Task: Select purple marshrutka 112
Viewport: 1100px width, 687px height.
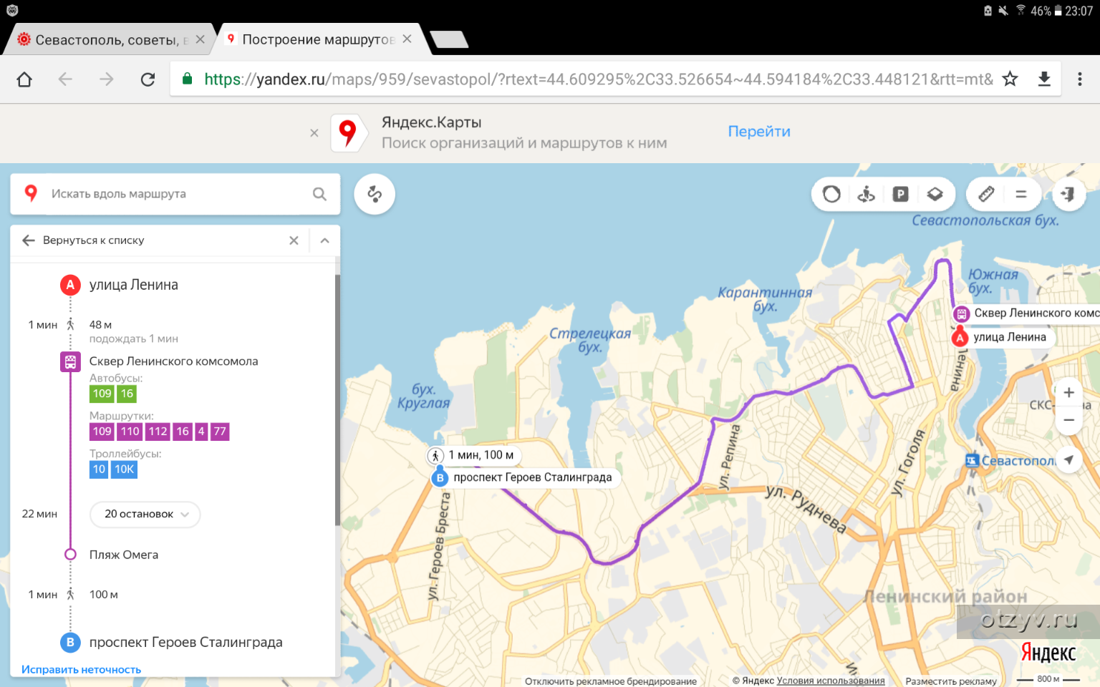Action: (158, 432)
